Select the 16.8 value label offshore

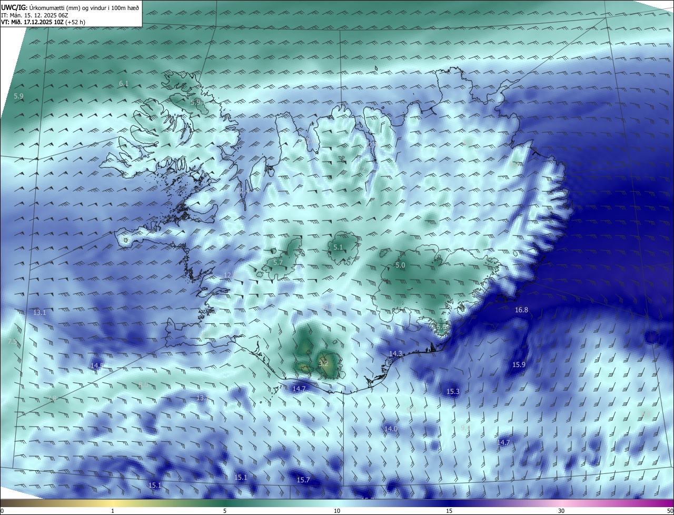pyautogui.click(x=521, y=310)
